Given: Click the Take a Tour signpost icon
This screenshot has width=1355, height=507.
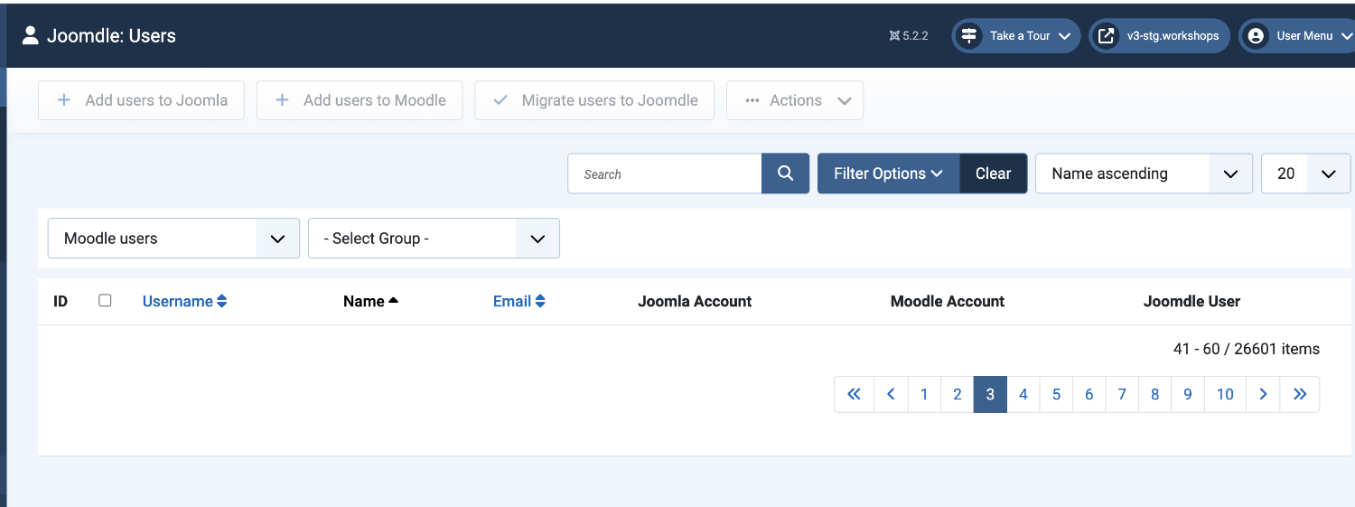Looking at the screenshot, I should (x=969, y=36).
